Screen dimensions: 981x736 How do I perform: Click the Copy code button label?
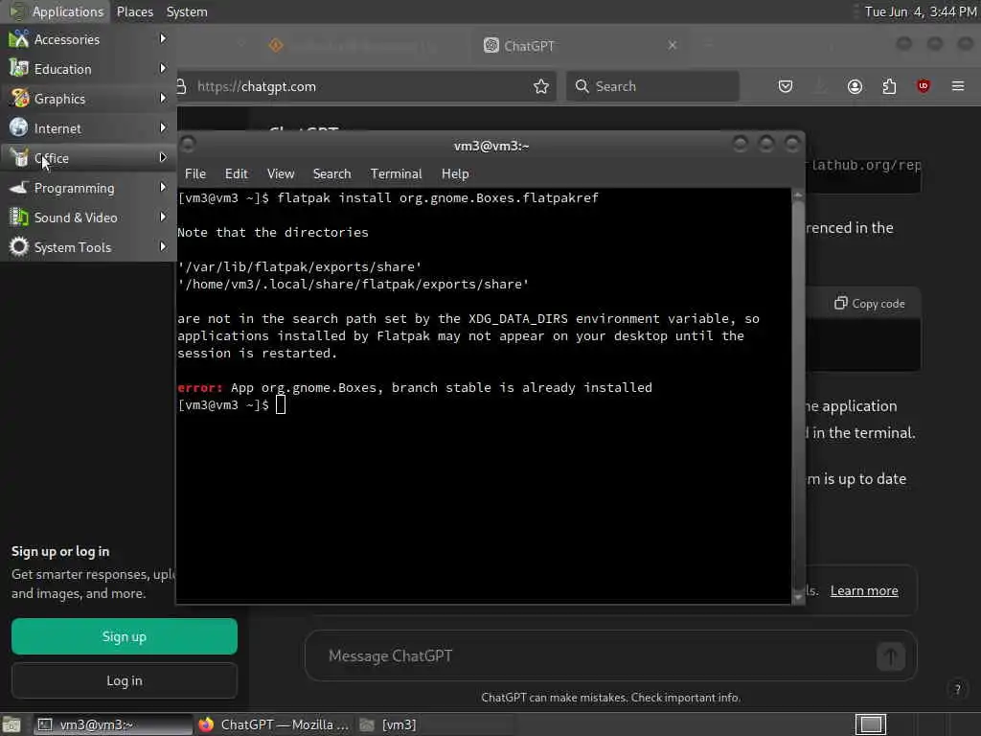click(x=878, y=304)
